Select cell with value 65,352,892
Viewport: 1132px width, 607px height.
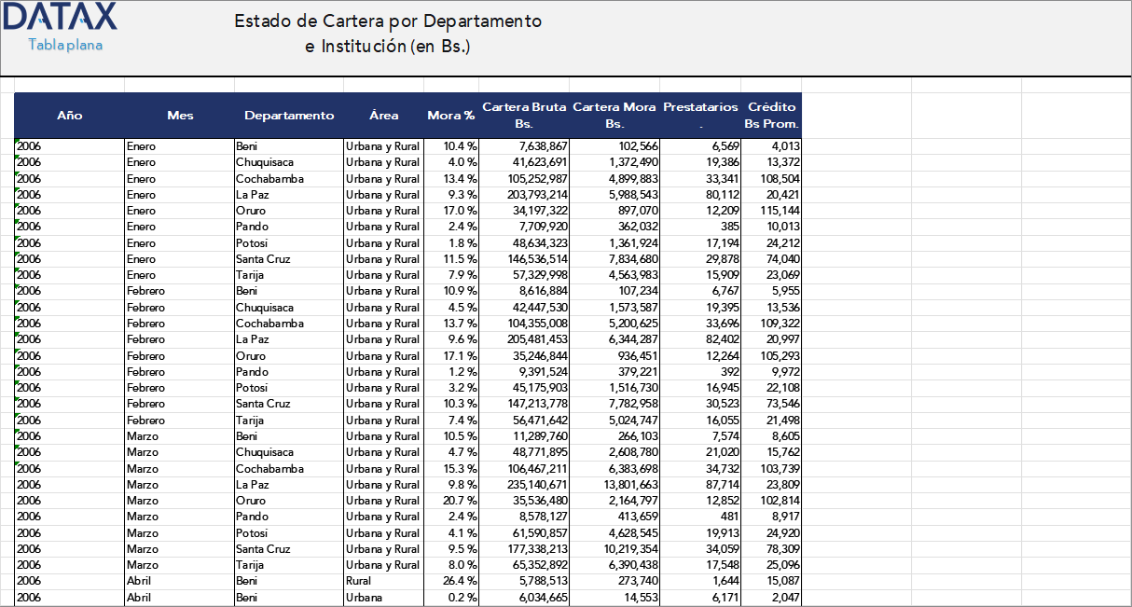point(524,565)
